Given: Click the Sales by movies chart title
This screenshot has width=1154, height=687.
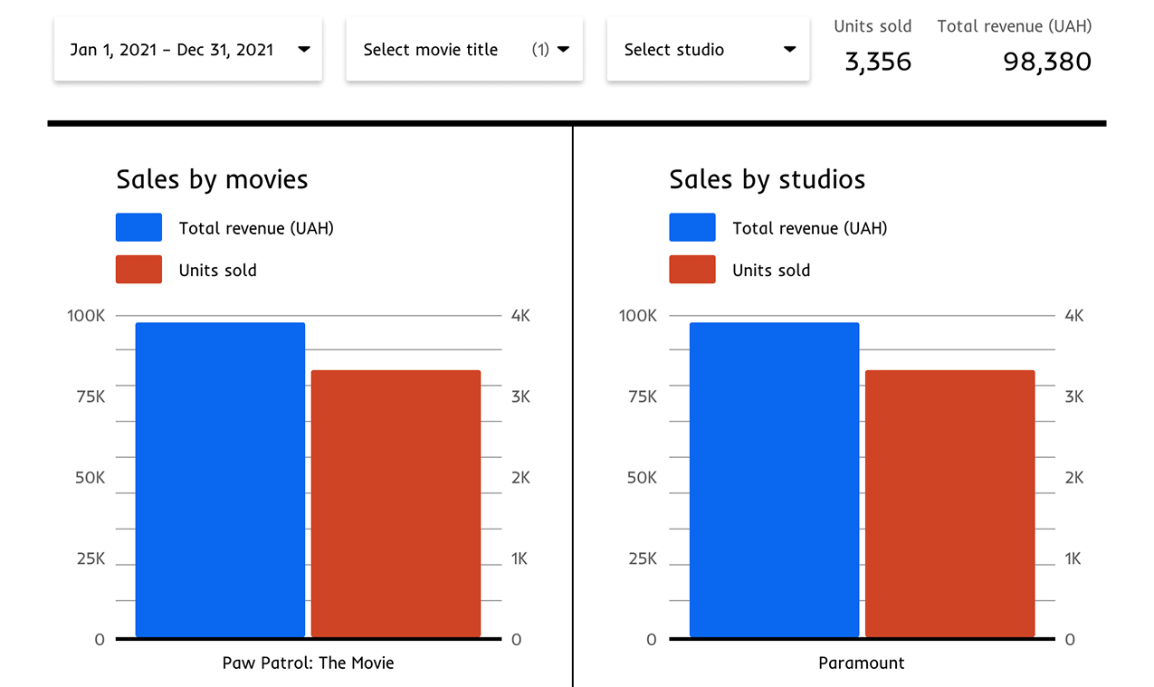Looking at the screenshot, I should coord(212,179).
